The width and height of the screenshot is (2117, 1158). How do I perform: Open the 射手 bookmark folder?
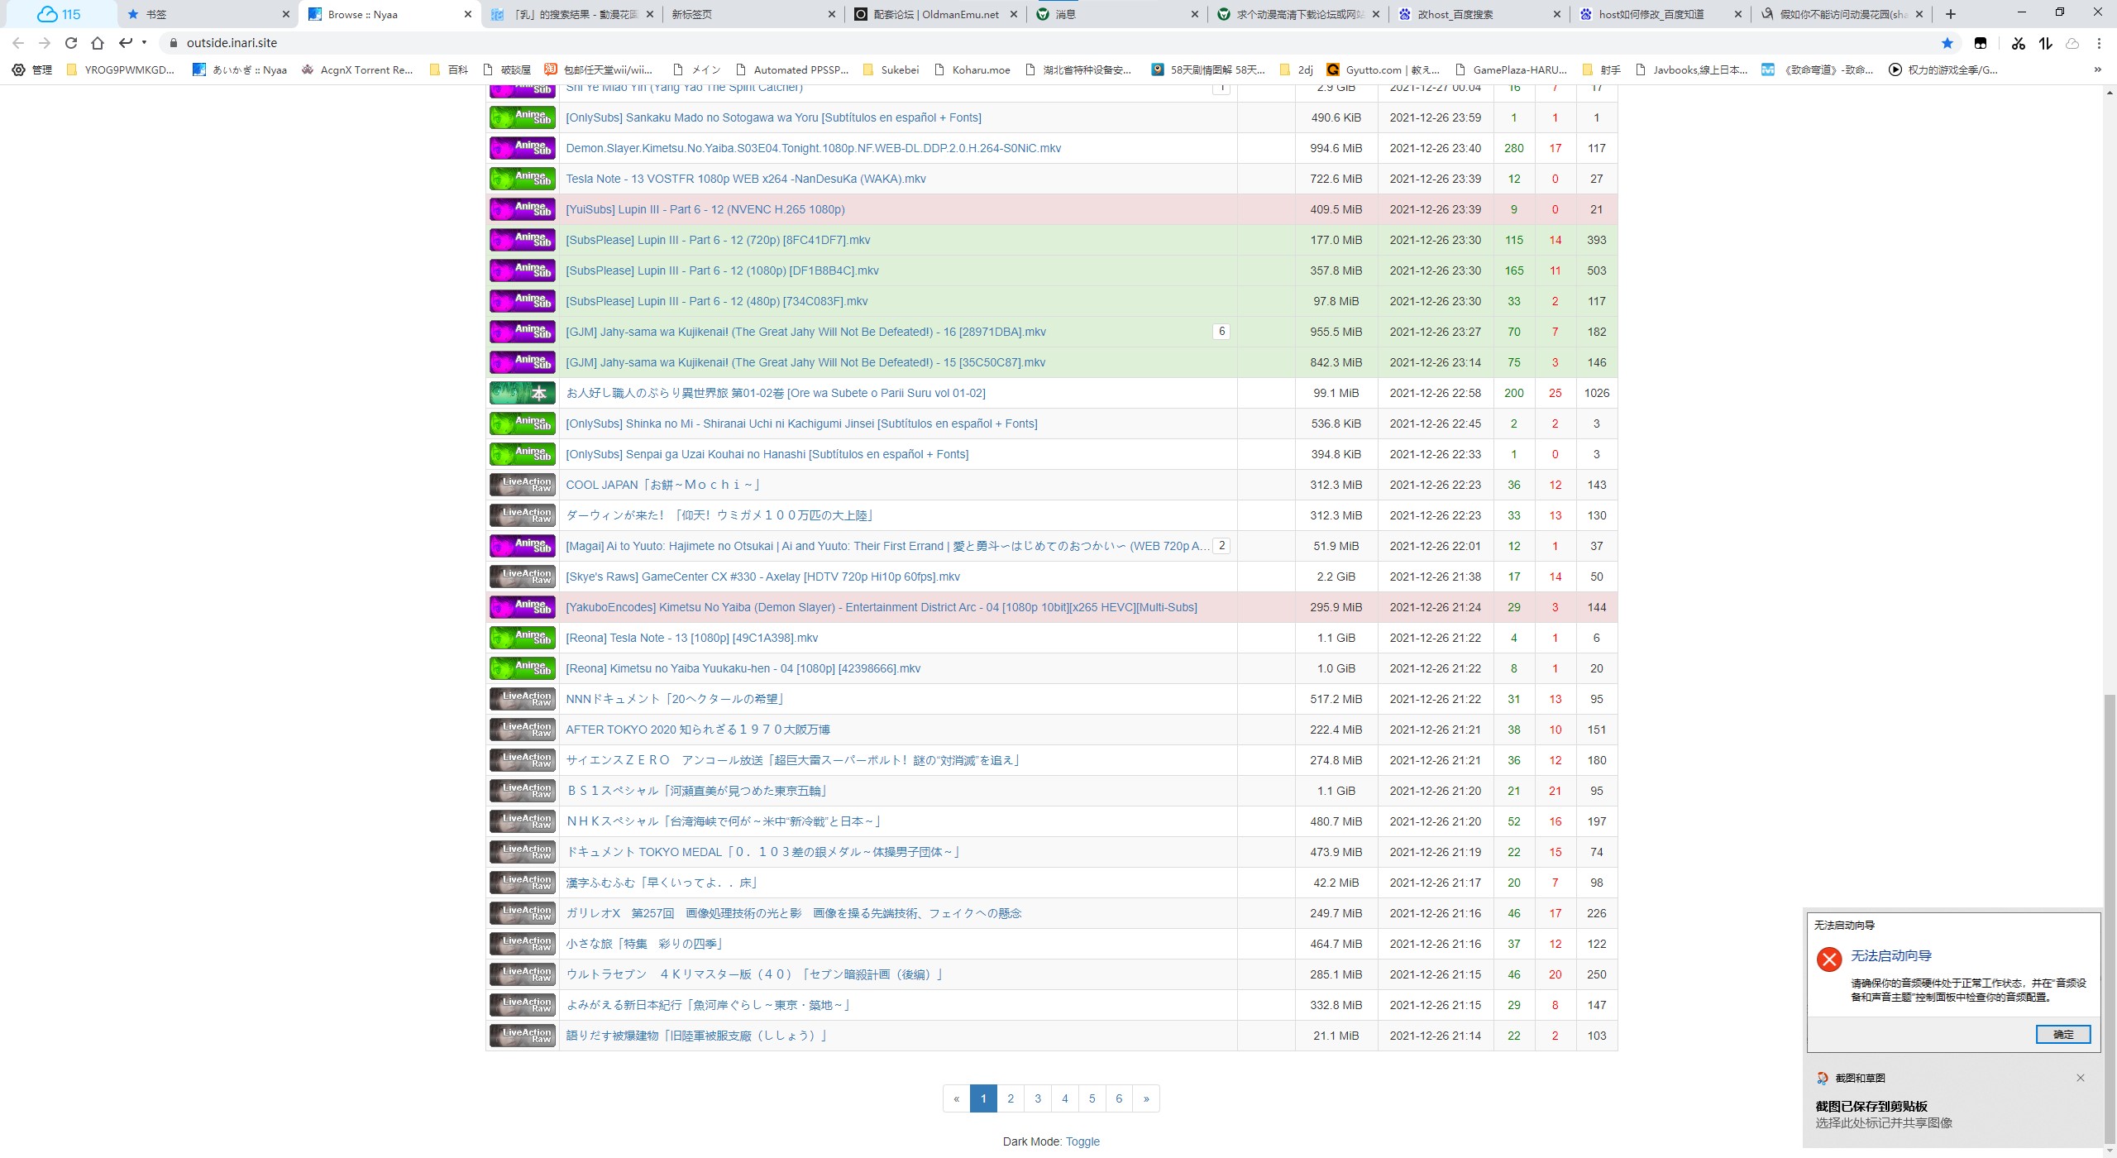pos(1601,70)
